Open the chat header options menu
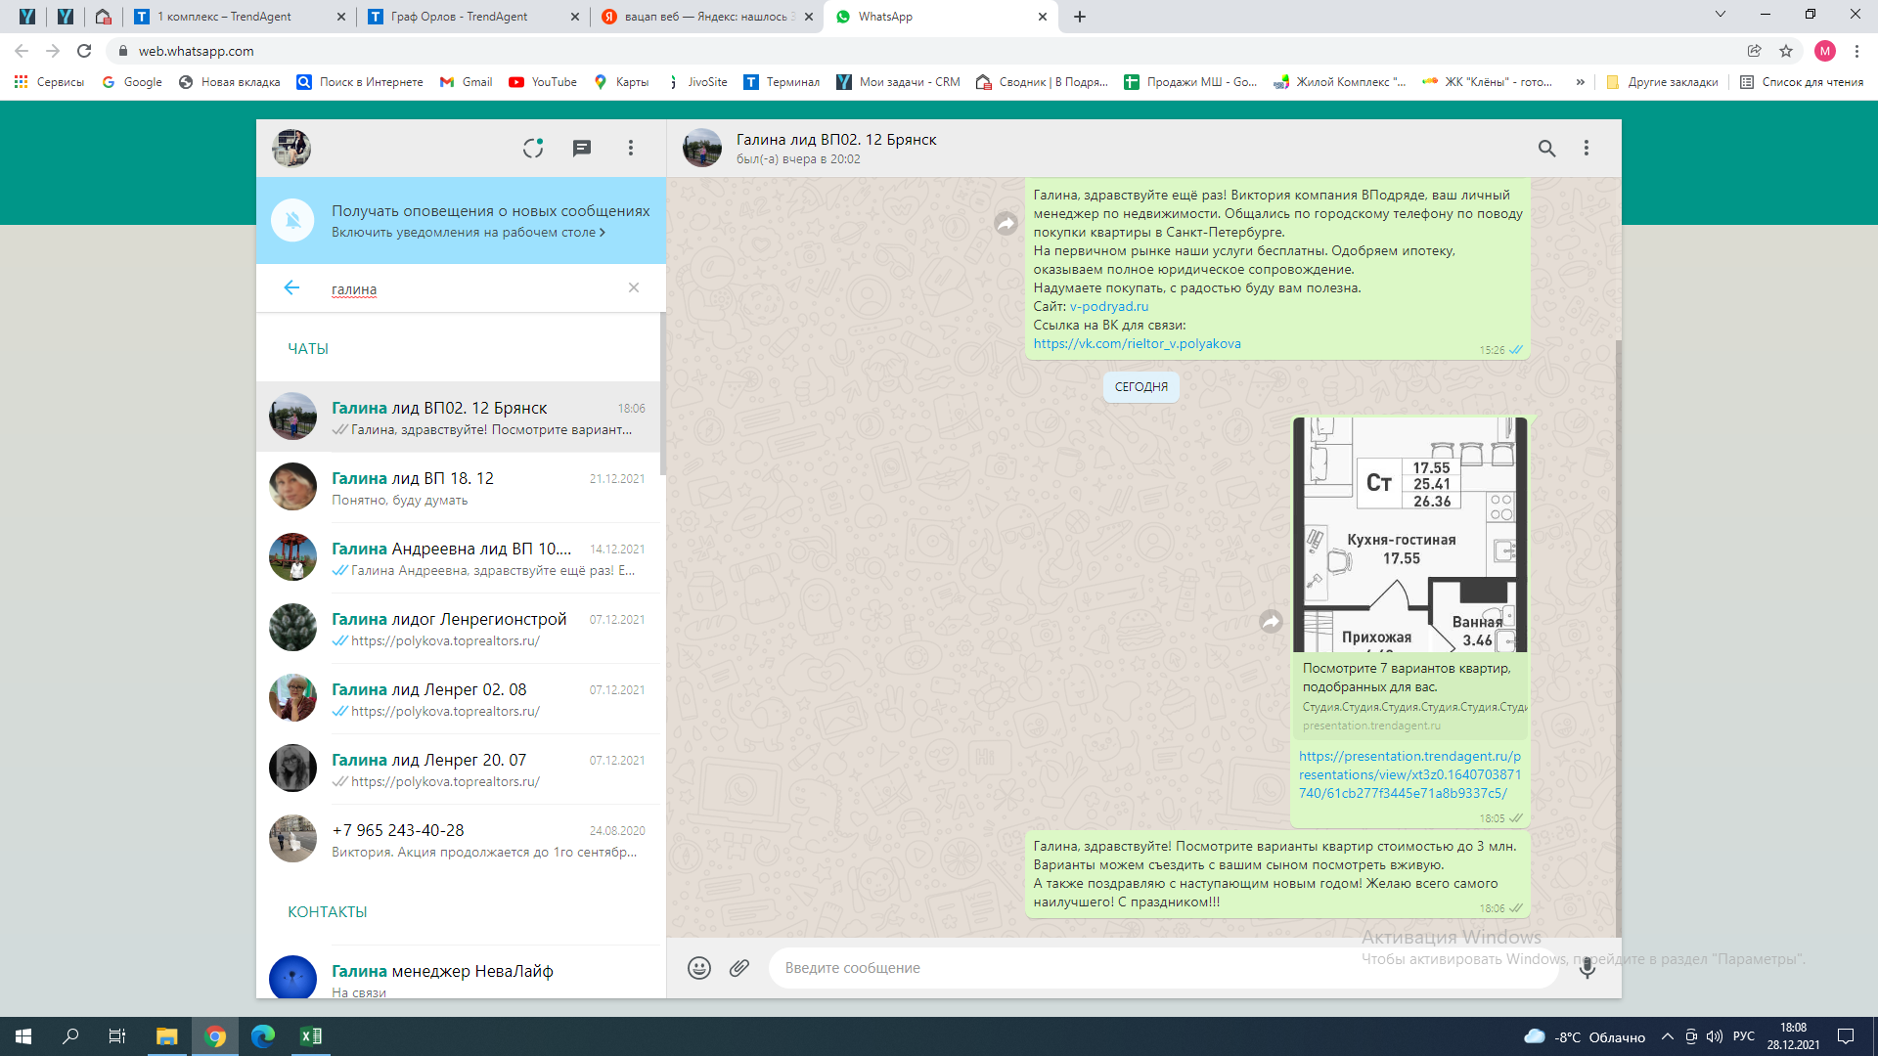Viewport: 1878px width, 1056px height. tap(1587, 148)
